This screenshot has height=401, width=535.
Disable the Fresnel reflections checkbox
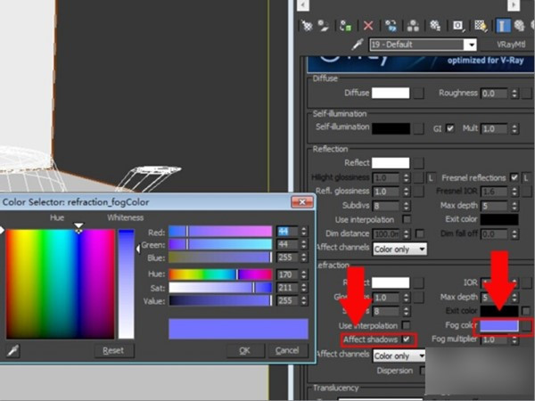pos(514,176)
